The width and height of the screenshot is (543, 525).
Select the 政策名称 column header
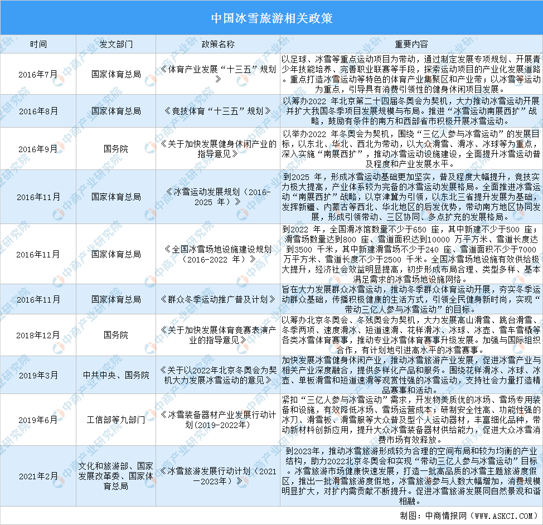click(218, 45)
